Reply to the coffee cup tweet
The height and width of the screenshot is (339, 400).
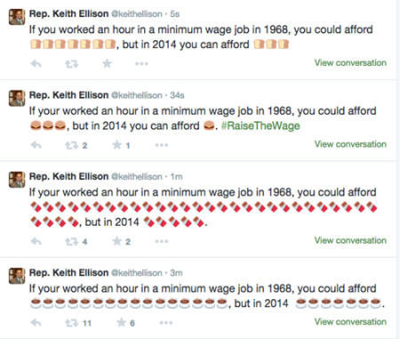click(x=36, y=323)
